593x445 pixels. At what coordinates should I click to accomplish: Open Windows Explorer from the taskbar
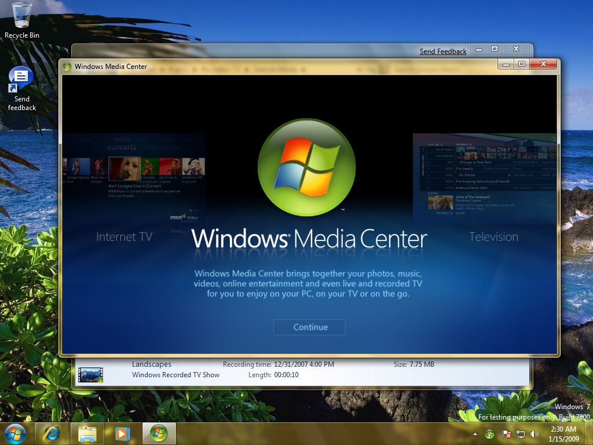pyautogui.click(x=87, y=433)
